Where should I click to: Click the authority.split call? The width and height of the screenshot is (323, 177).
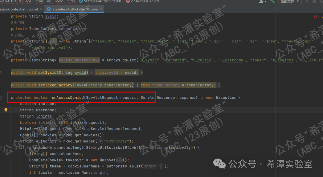tap(124, 166)
